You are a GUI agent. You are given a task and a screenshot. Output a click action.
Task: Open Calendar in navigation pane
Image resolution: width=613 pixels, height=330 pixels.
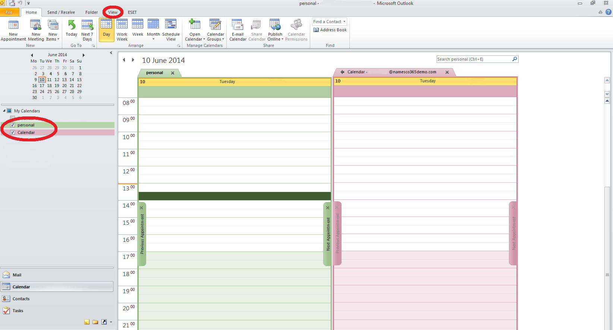(57, 287)
